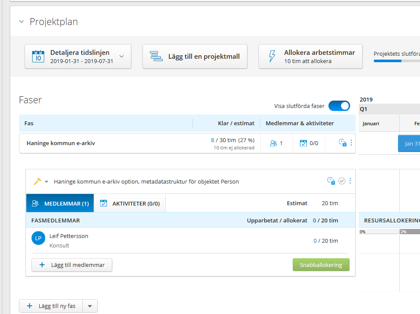420x314 pixels.
Task: Click the 10 tim ej allokerad text
Action: (234, 148)
